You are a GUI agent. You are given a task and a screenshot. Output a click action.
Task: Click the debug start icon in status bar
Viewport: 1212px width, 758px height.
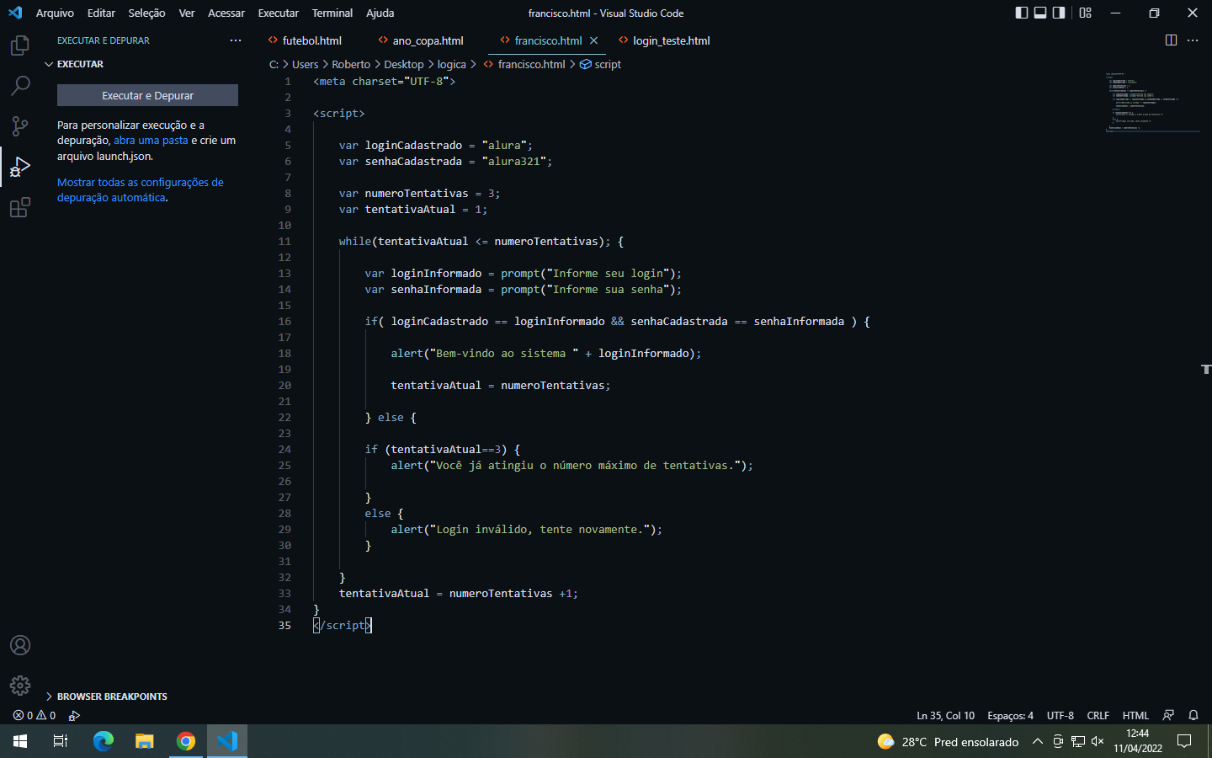tap(74, 715)
